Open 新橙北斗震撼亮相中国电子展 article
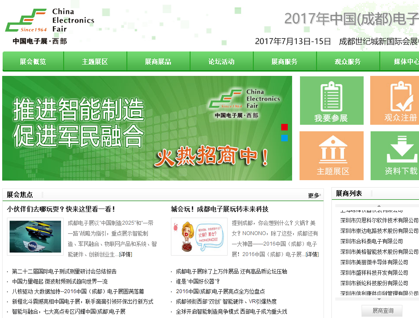The image size is (419, 318). [82, 301]
